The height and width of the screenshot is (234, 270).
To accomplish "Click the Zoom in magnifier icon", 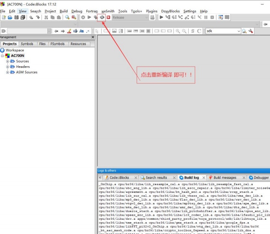I will click(178, 31).
